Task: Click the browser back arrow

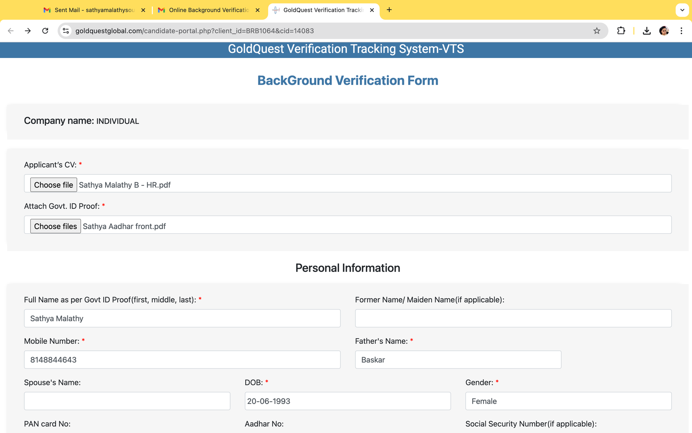Action: click(x=11, y=31)
